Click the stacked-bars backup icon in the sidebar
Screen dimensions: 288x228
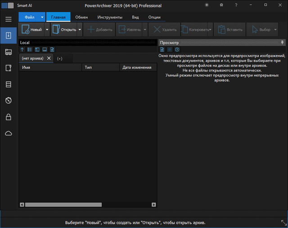click(8, 84)
